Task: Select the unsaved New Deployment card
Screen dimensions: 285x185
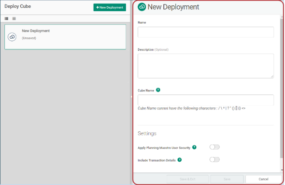Action: [x=65, y=37]
